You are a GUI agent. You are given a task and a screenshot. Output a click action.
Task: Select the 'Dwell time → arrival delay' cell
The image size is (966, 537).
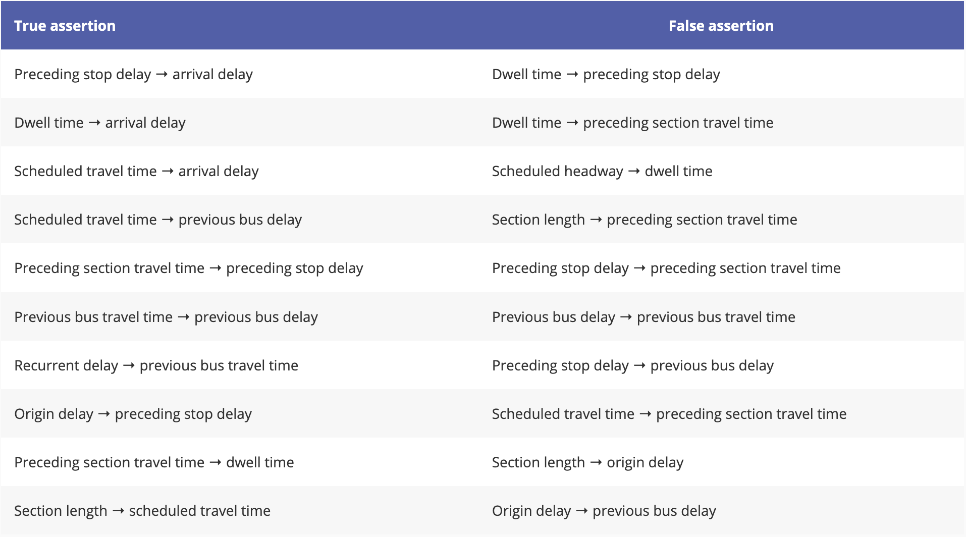[x=100, y=123]
